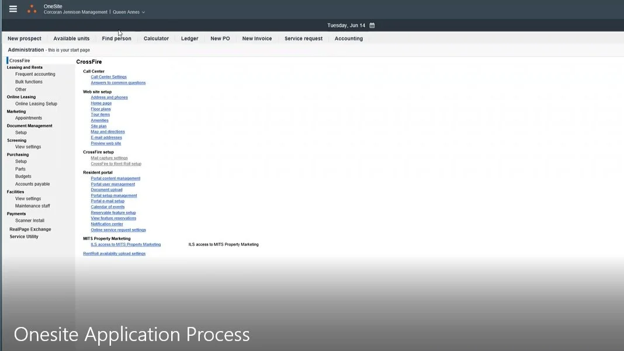Open the Site plan link
Screen dimensions: 624x351
coord(99,126)
